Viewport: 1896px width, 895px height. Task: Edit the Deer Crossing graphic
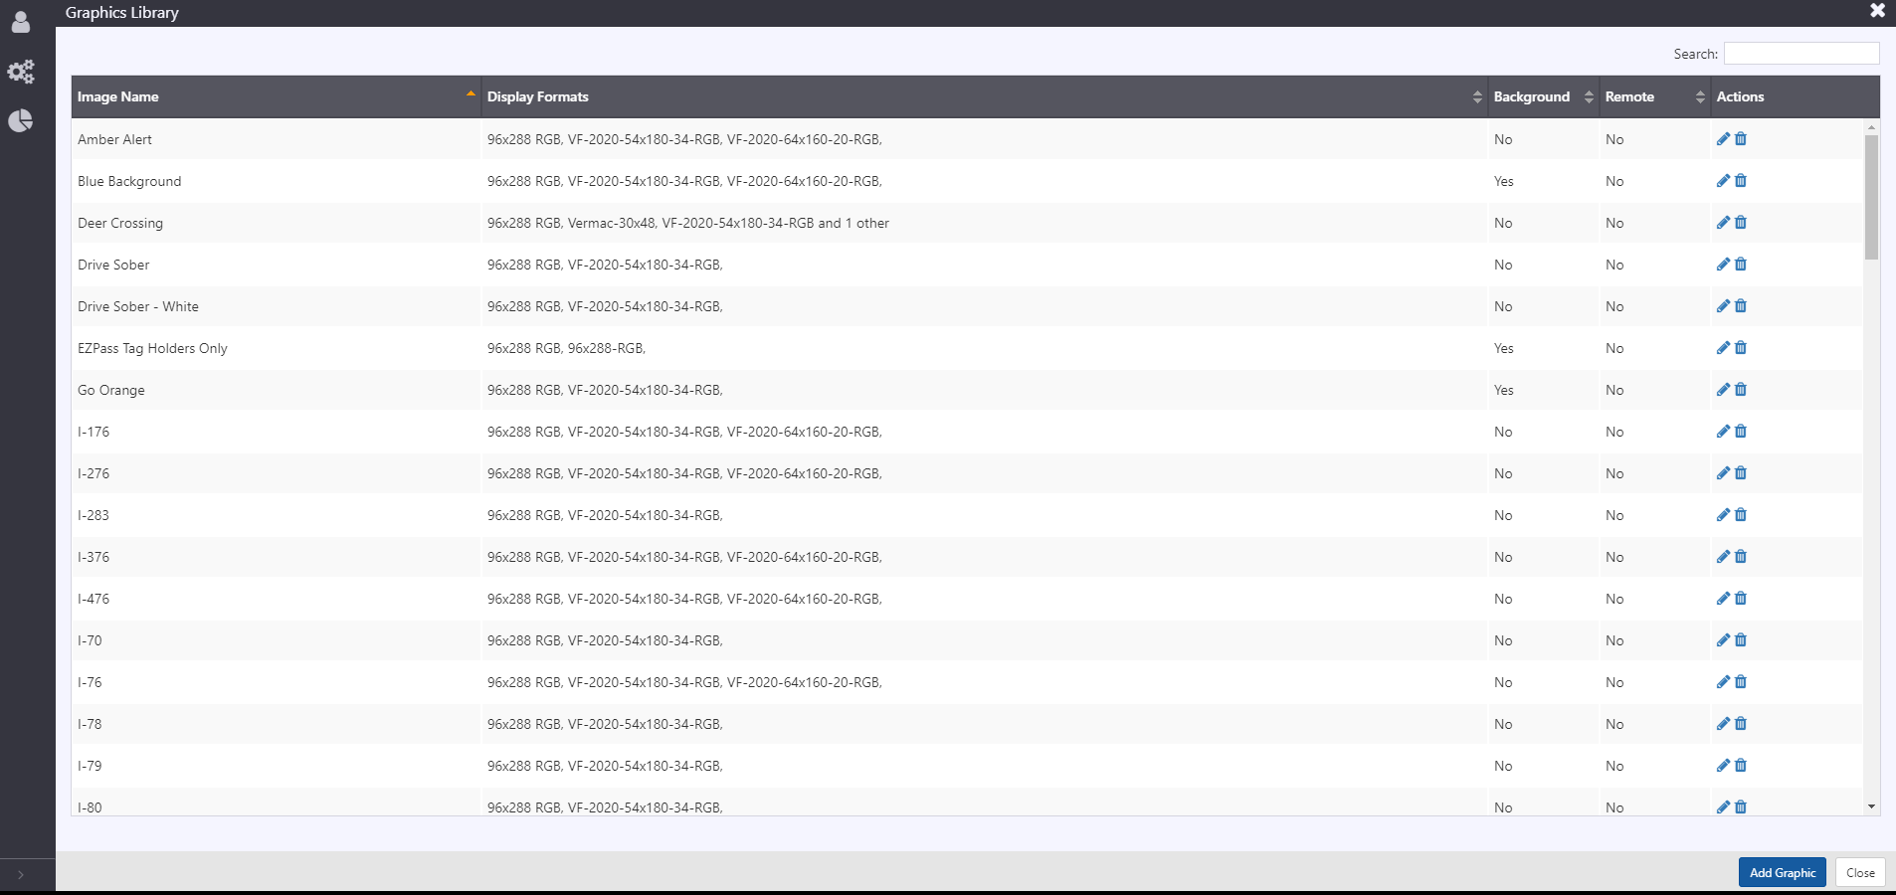[1723, 223]
